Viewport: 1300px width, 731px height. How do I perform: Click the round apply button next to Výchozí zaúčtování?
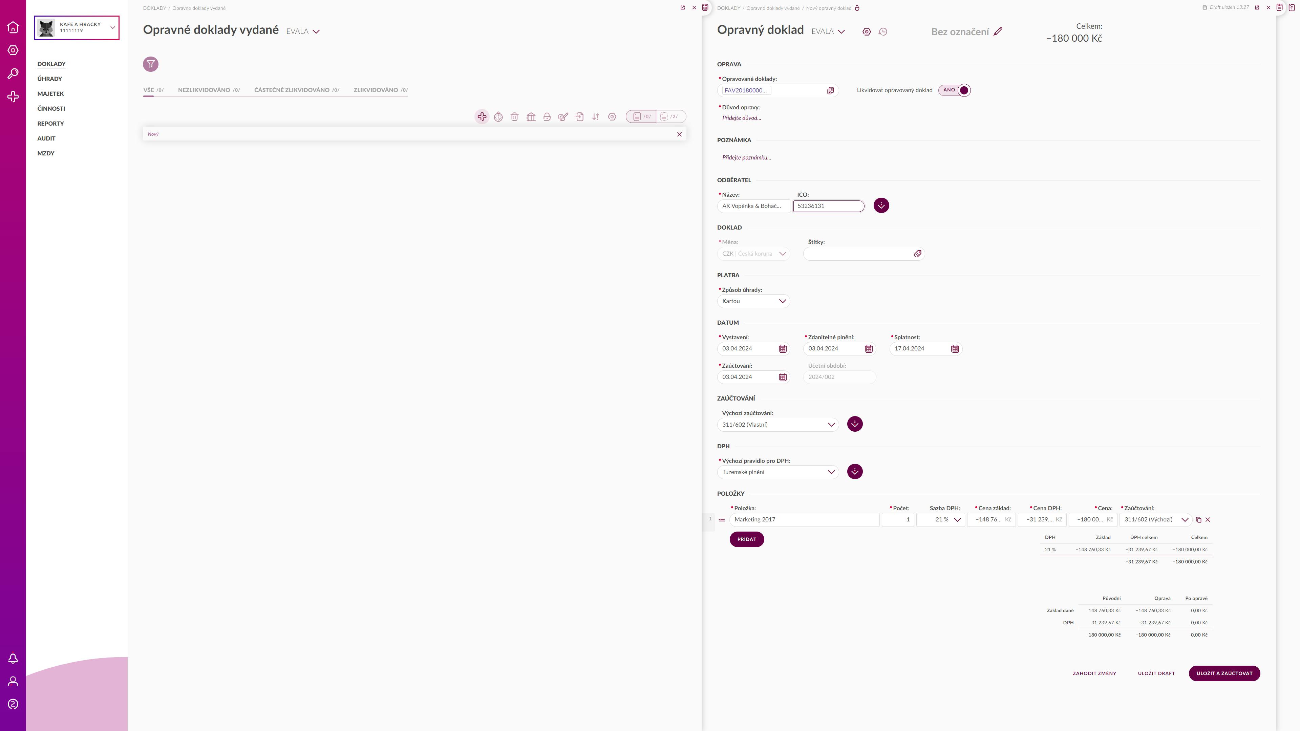pyautogui.click(x=855, y=424)
